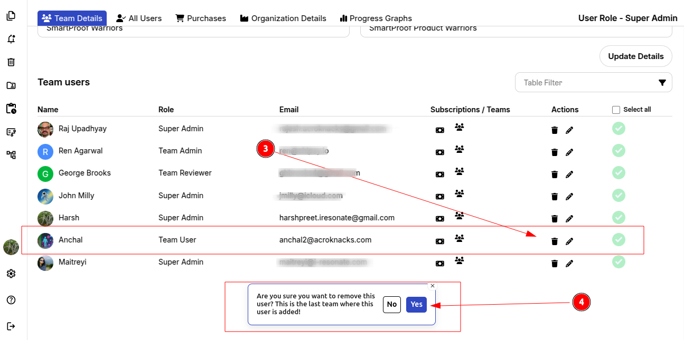684x340 pixels.
Task: Click the logout icon in the sidebar
Action: (x=11, y=326)
